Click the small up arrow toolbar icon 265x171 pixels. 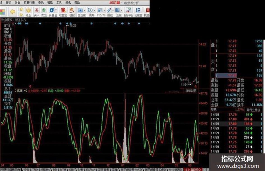[21, 9]
